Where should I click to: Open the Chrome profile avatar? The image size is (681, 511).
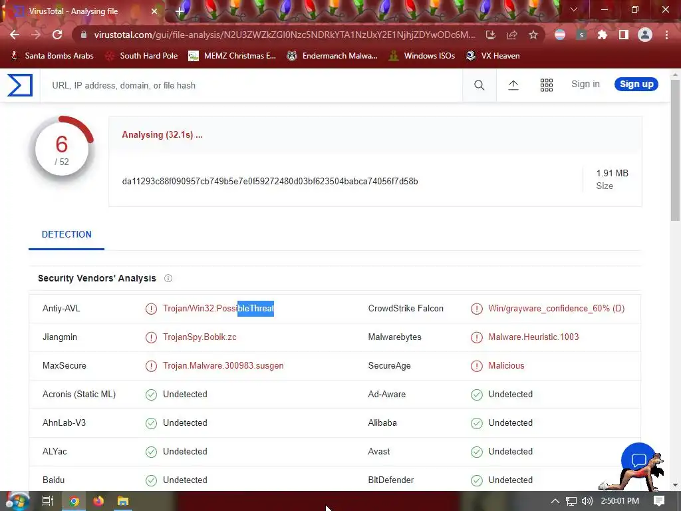(x=645, y=35)
